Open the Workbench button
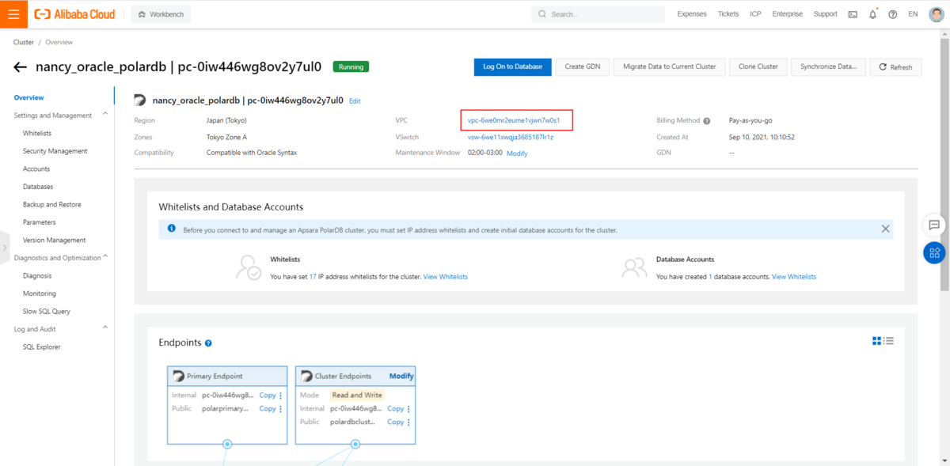Viewport: 950px width, 466px height. pyautogui.click(x=161, y=14)
